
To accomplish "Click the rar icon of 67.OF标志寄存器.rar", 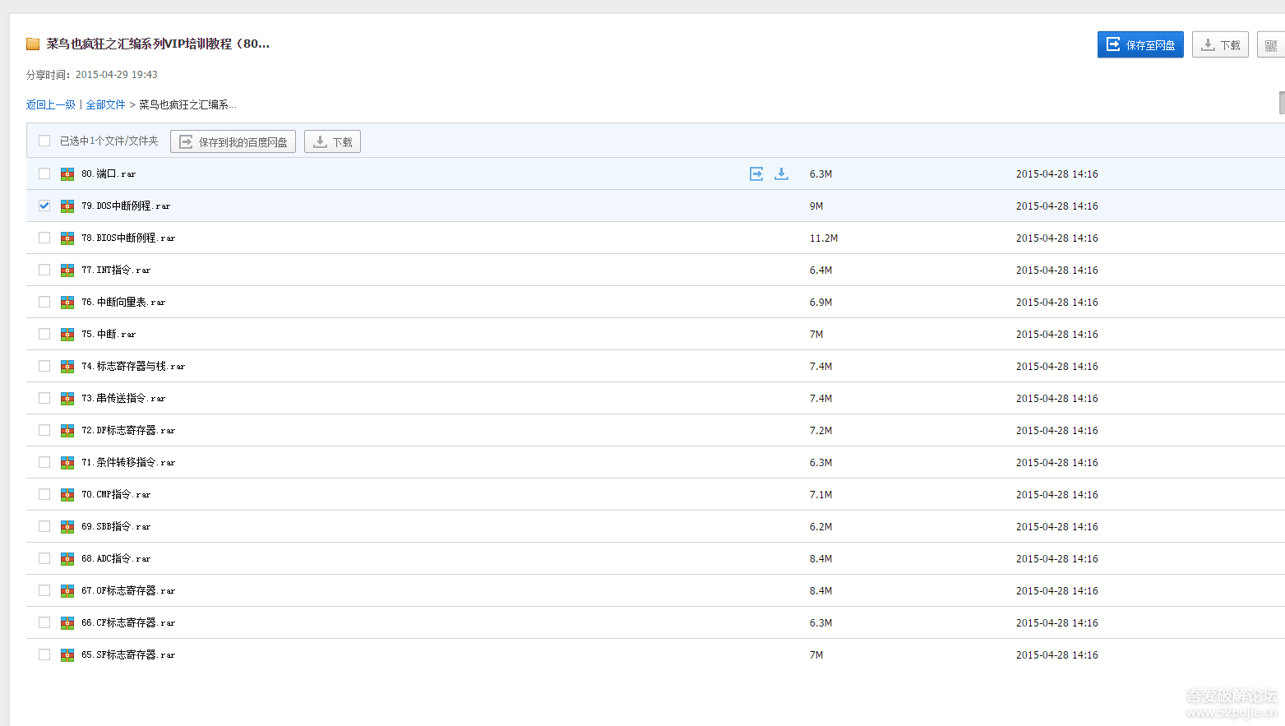I will [67, 591].
